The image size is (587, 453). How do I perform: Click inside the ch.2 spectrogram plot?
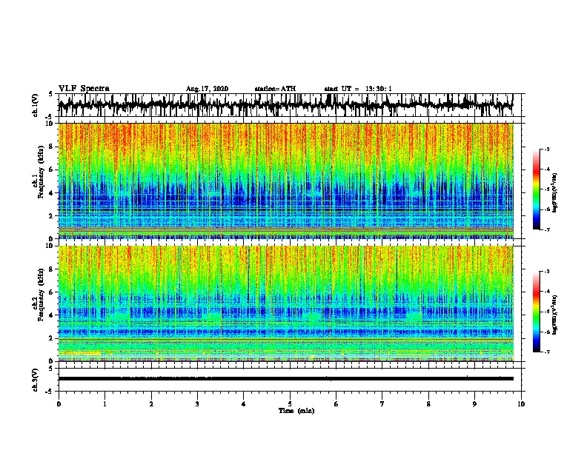pos(286,303)
